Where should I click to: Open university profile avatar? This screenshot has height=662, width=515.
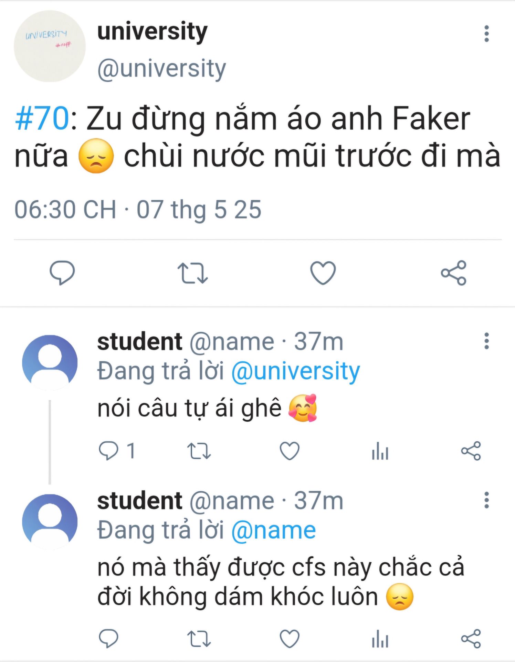50,46
